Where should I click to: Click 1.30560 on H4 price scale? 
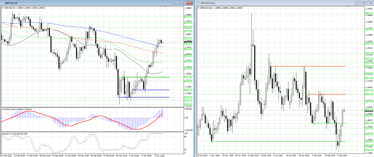tap(188, 15)
